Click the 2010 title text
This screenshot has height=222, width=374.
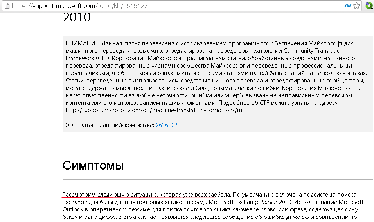[77, 17]
